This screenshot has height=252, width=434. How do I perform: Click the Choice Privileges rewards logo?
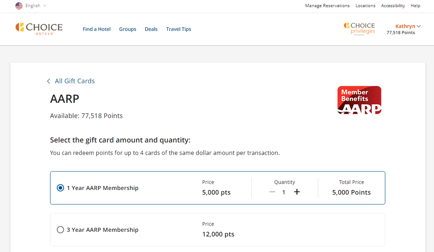359,28
